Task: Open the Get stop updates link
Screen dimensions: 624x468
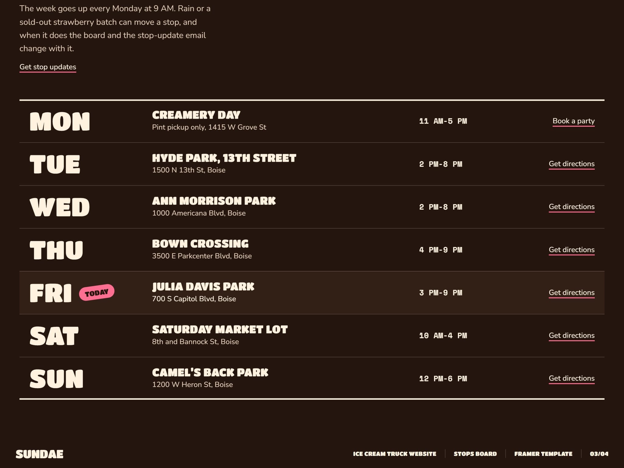Action: coord(48,67)
